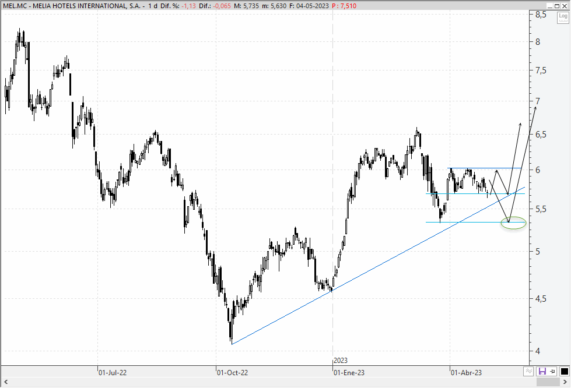This screenshot has height=388, width=571.
Task: Close the MEL.MC chart window
Action: coord(564,6)
